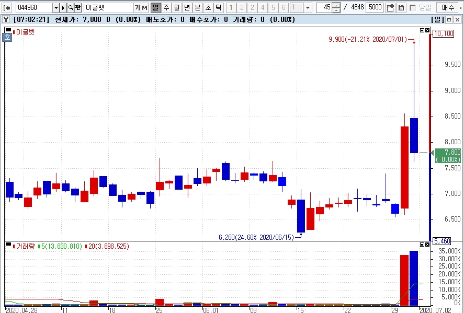The height and width of the screenshot is (313, 464).
Task: Click the stock name field 이글벳
Action: [108, 8]
